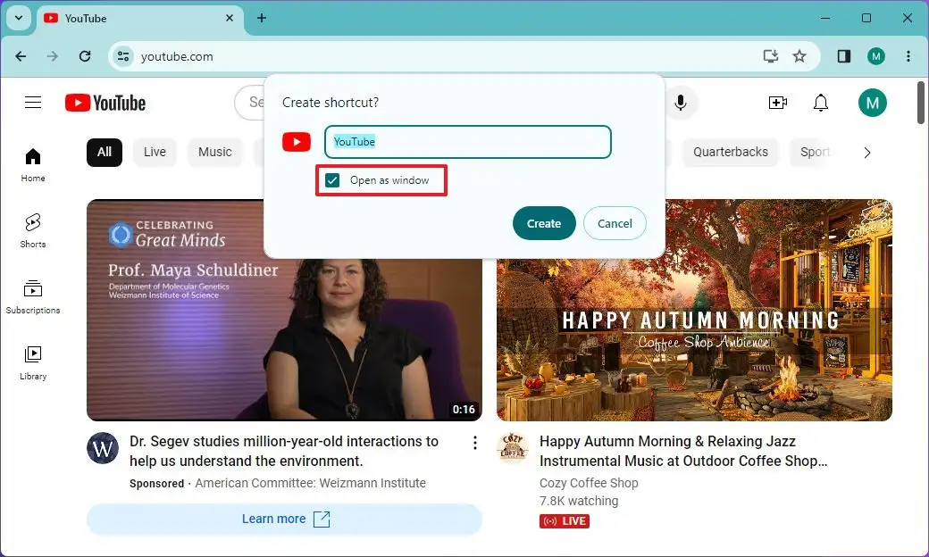Click the Create video icon

coord(777,103)
